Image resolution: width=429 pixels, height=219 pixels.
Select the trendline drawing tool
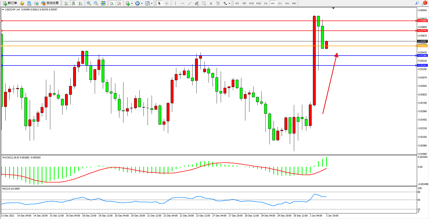190,3
